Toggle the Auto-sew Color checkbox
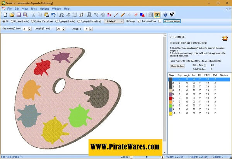The image size is (232, 159). point(140,21)
